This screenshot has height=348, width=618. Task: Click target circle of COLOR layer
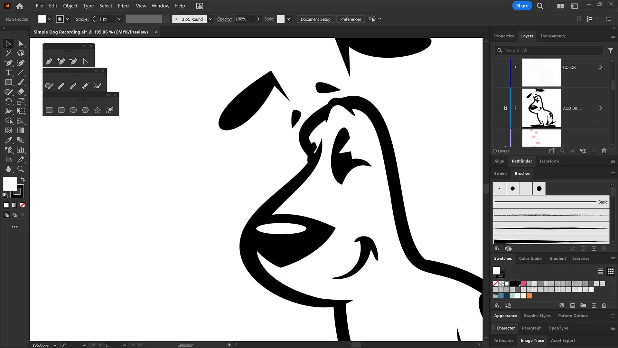point(600,67)
